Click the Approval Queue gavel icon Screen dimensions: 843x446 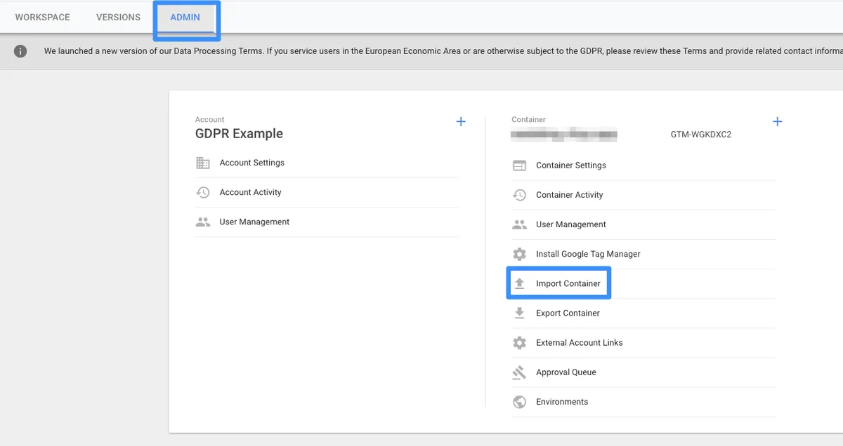pos(519,372)
